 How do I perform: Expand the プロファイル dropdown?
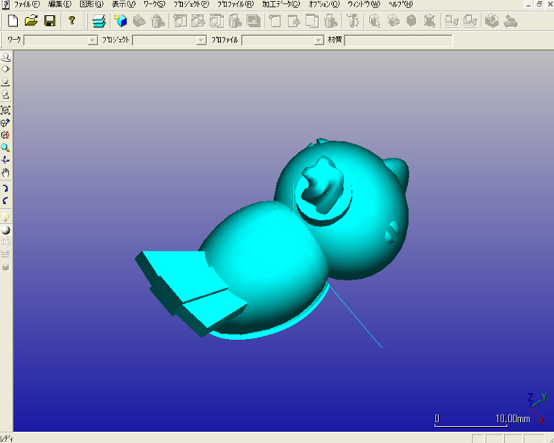319,41
